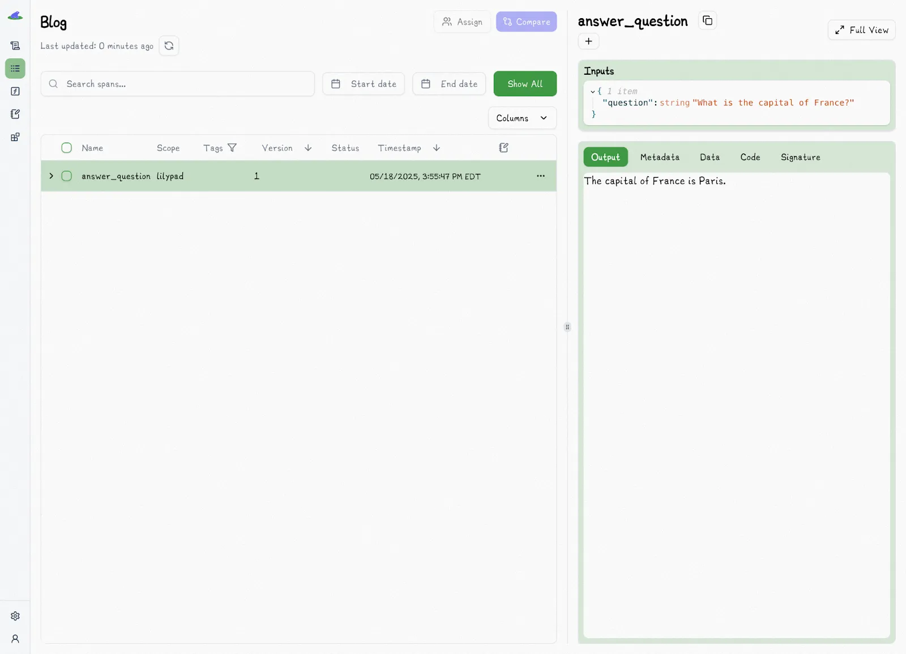Expand the answer_question row chevron
The width and height of the screenshot is (906, 654).
point(51,176)
